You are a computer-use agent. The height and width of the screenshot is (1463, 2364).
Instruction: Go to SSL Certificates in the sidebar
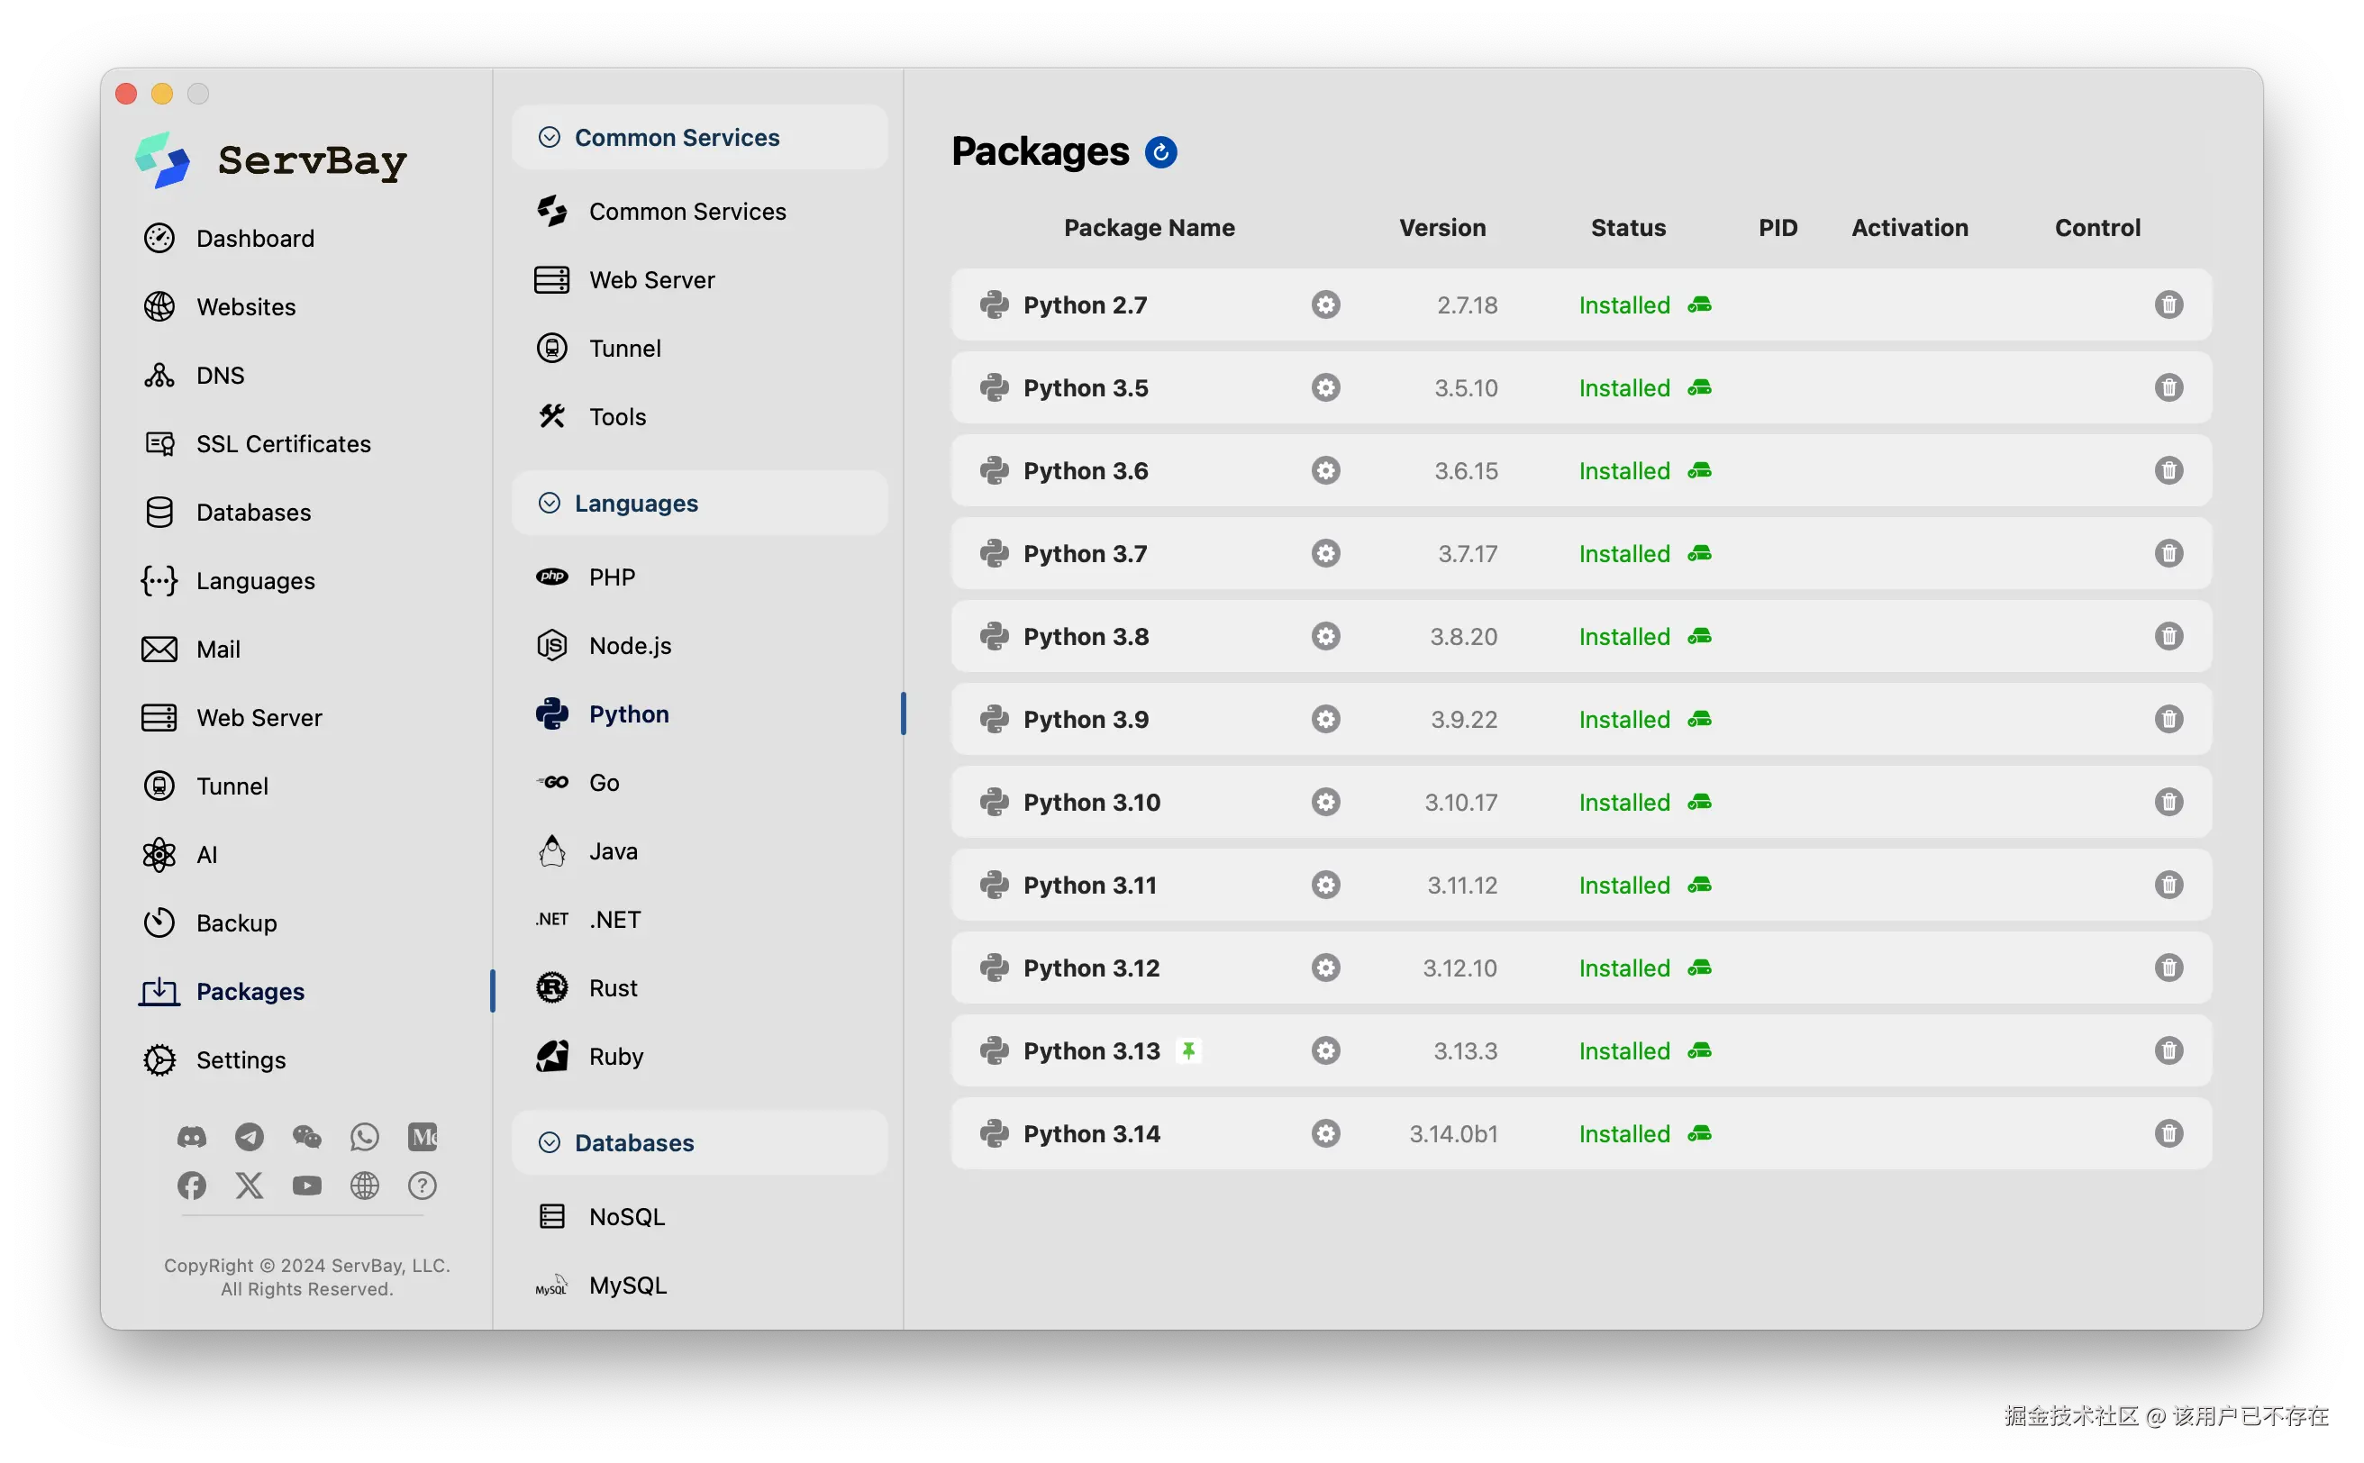pos(283,444)
